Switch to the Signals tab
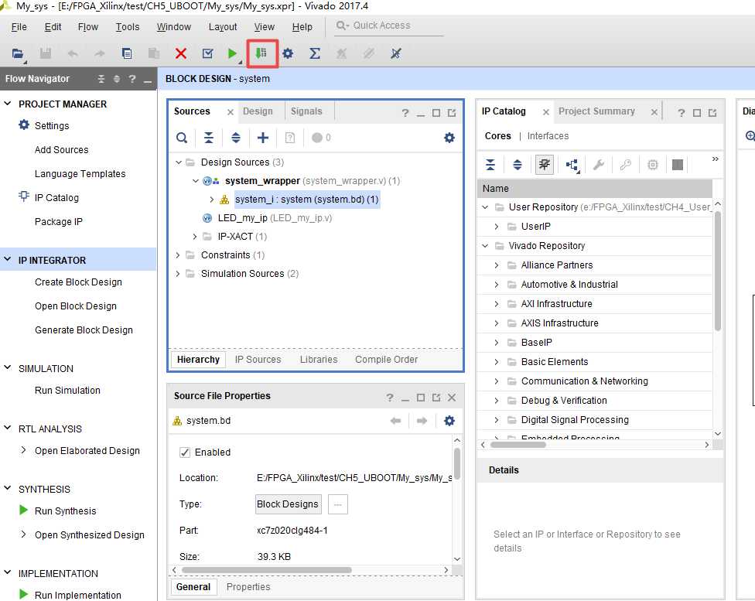 click(306, 111)
